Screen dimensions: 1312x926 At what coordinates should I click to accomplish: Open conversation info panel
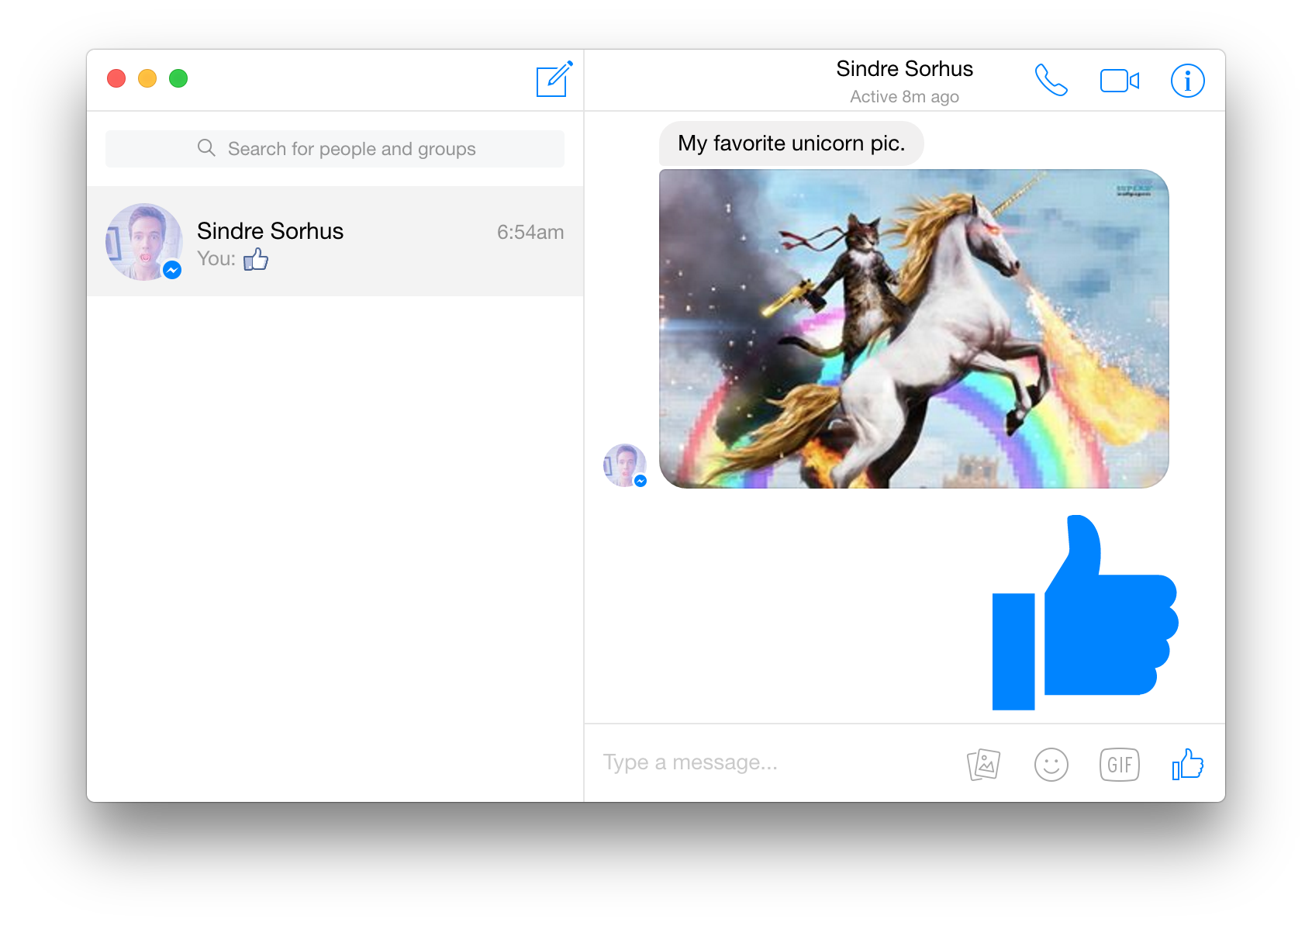[x=1187, y=81]
